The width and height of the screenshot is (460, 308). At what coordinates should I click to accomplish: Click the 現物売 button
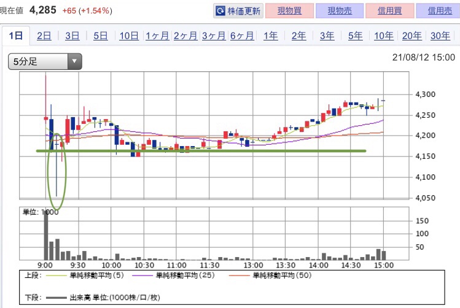pos(340,11)
